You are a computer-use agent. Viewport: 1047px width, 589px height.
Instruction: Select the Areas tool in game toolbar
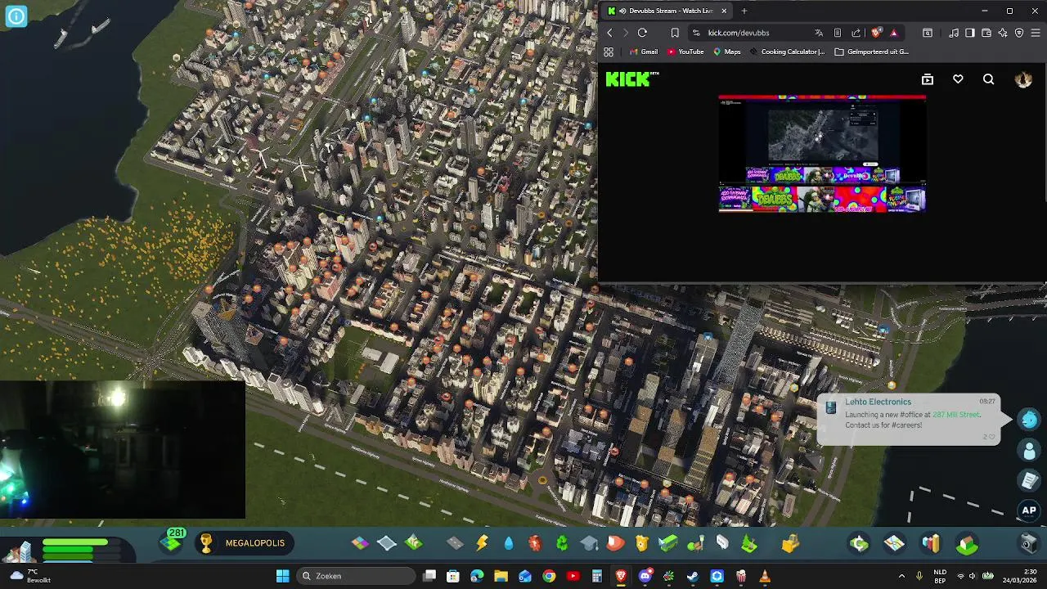tap(387, 543)
